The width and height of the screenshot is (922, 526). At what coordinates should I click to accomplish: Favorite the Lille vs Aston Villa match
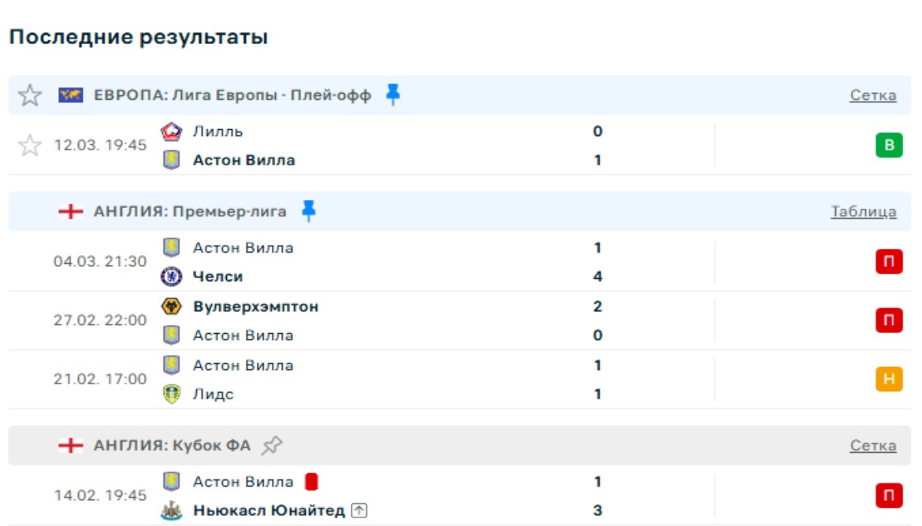pyautogui.click(x=30, y=146)
